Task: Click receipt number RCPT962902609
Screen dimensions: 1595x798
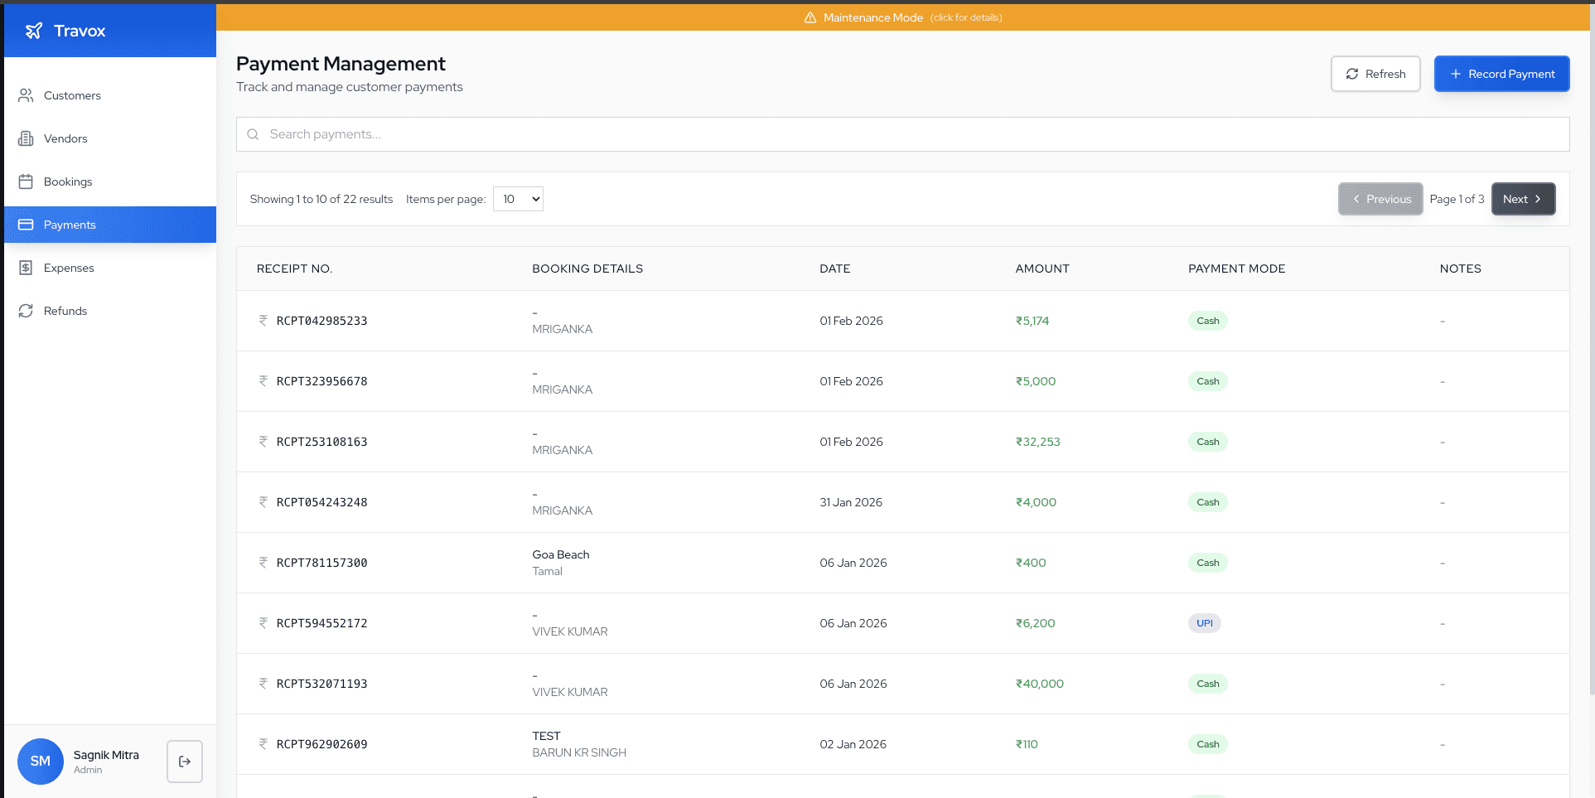Action: click(x=322, y=744)
